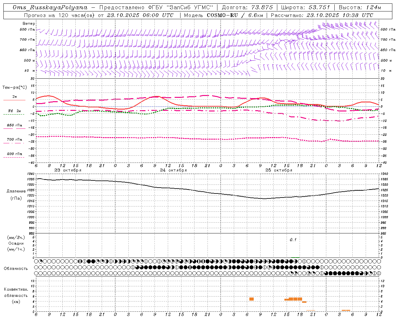The image size is (397, 317).
Task: Click the dashed line sample under 'Td 2м'
Action: pyautogui.click(x=14, y=115)
